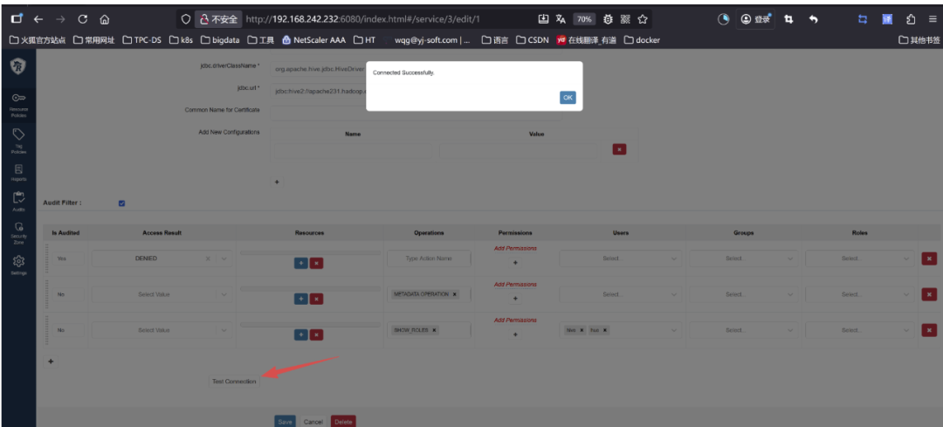Remove the SHOW_ROLES operation tag
Screen dimensions: 943x427
coord(434,330)
